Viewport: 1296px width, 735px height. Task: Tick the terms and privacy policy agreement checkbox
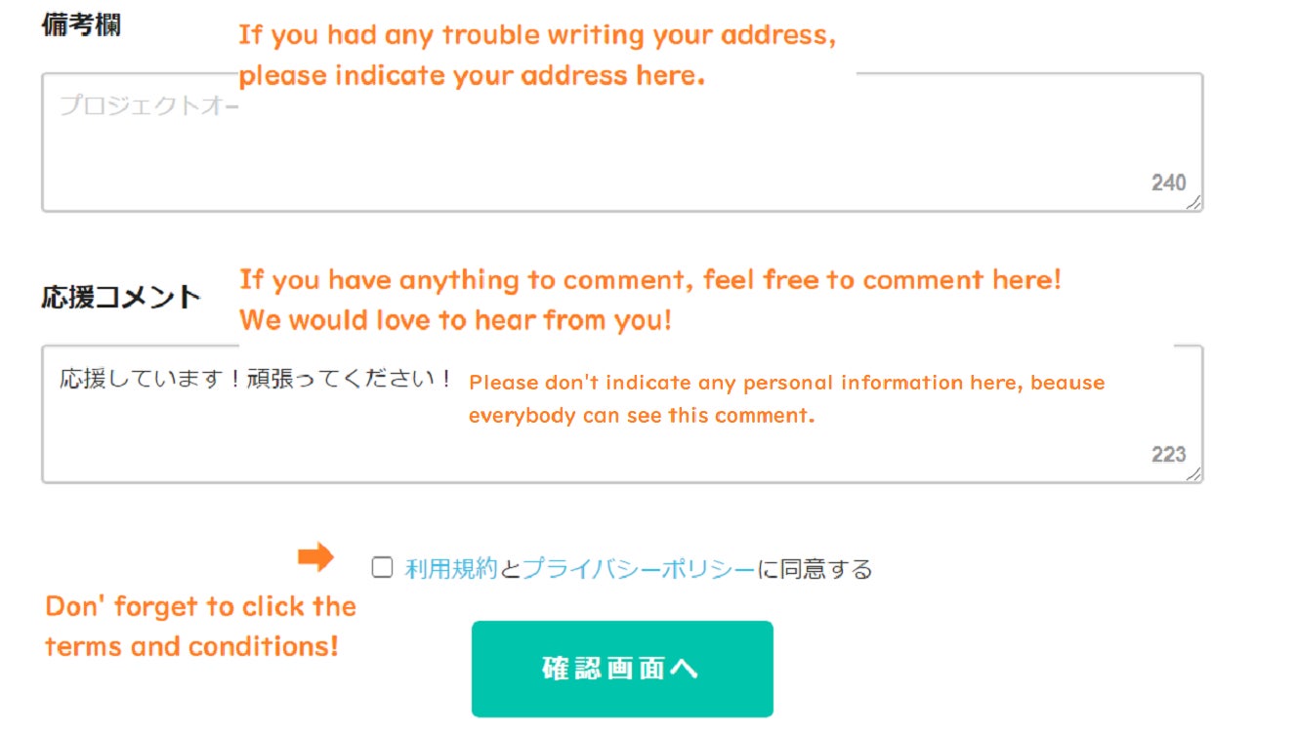(x=383, y=567)
